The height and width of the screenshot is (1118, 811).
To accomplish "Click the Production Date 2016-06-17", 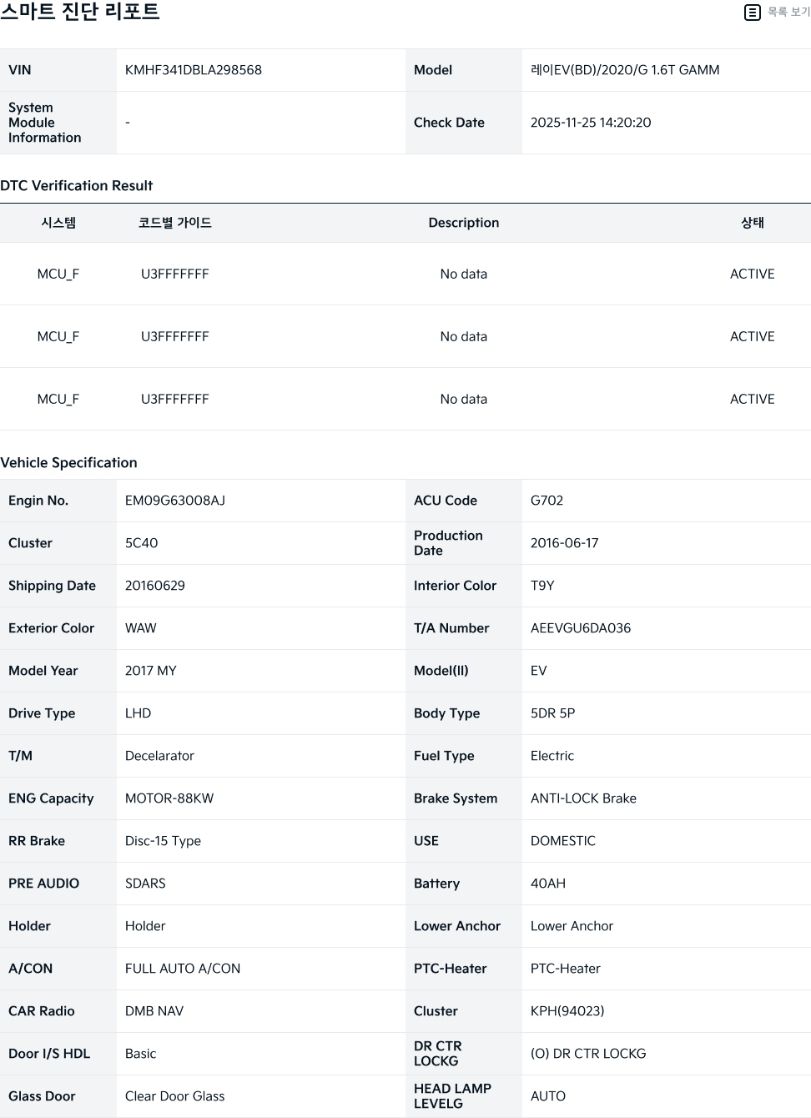I will tap(565, 543).
